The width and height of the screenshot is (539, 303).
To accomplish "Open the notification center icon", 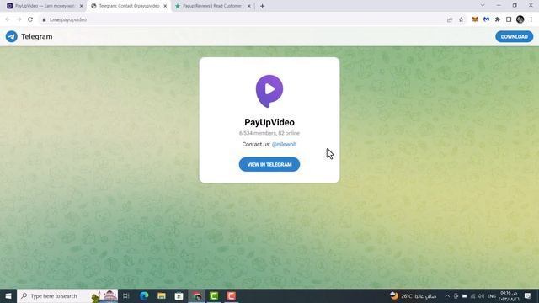I will (x=528, y=295).
